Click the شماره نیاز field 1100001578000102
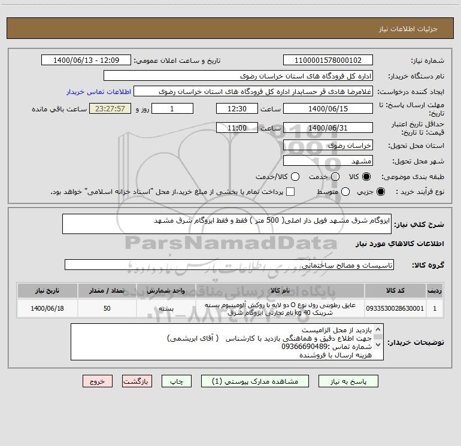Image resolution: width=461 pixels, height=446 pixels. click(328, 60)
